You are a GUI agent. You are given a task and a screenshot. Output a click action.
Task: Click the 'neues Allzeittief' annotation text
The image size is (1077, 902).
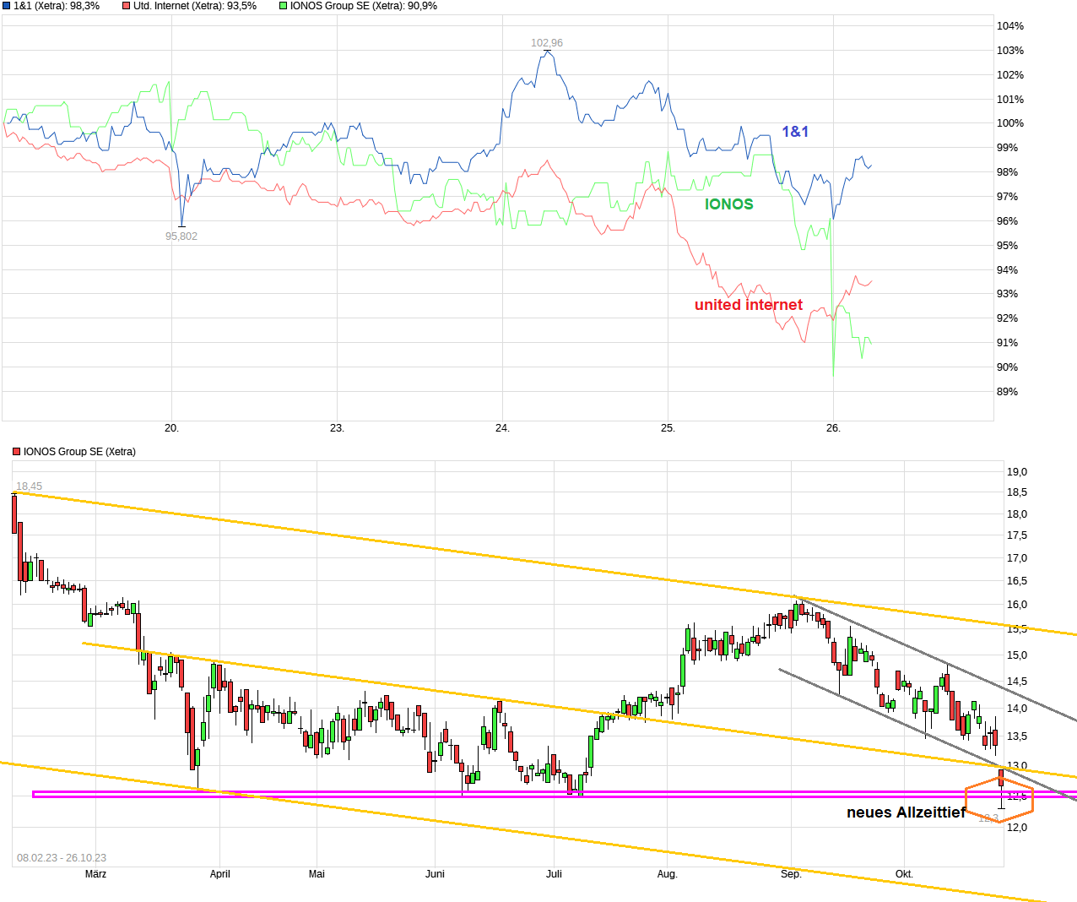[907, 812]
